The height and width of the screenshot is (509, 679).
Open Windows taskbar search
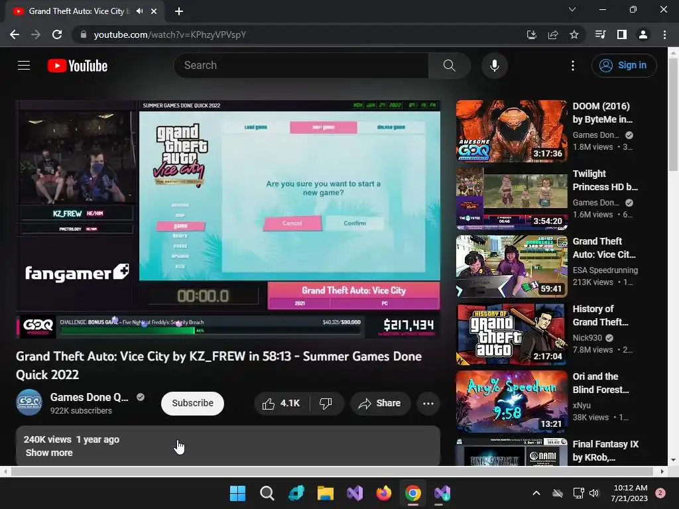click(x=267, y=493)
